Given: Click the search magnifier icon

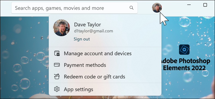Looking at the screenshot, I should 131,8.
